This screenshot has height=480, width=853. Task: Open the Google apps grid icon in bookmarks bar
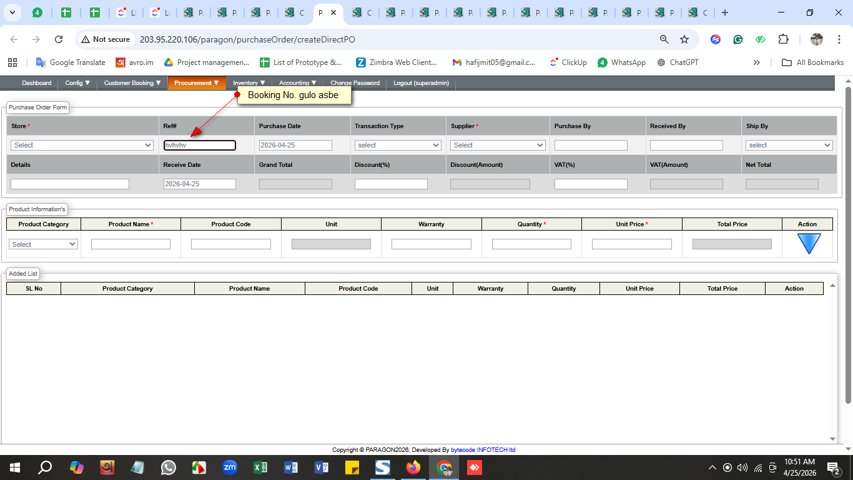12,62
